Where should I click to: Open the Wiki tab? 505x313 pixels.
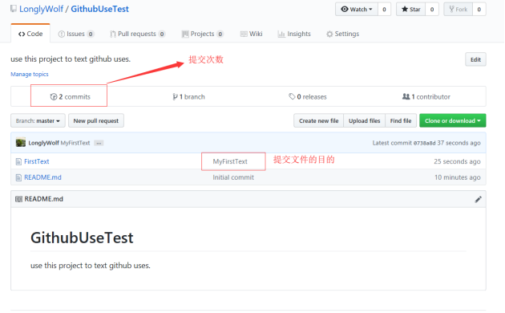point(252,34)
